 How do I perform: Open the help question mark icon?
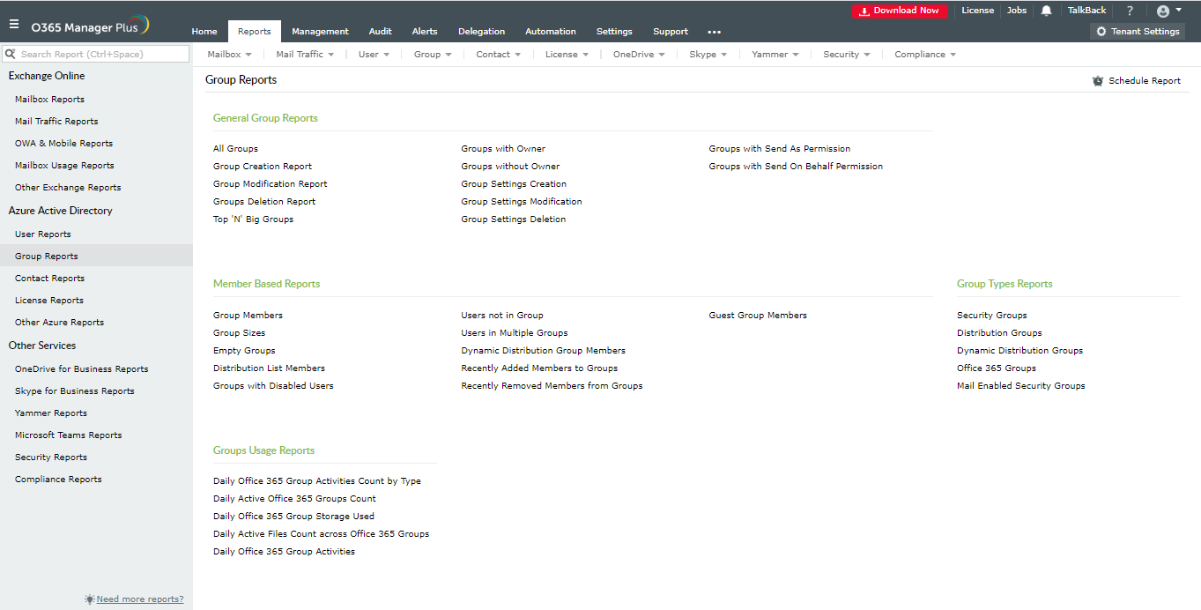coord(1130,11)
